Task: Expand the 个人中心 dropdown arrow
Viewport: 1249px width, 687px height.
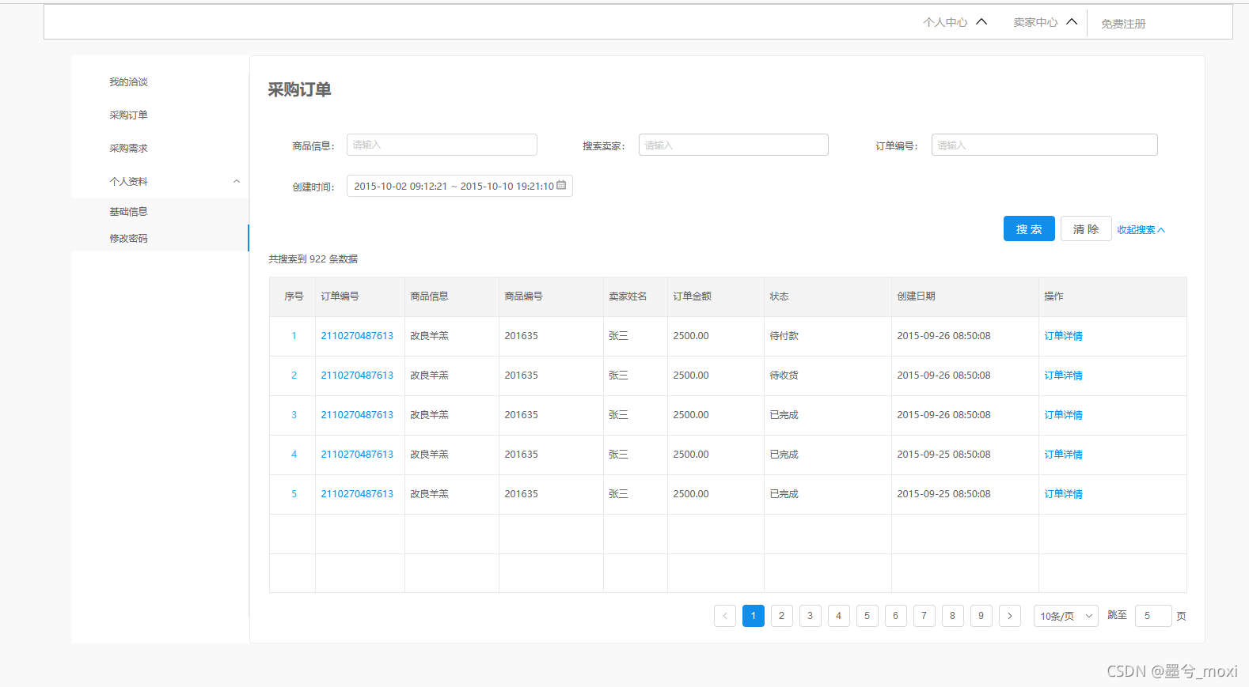Action: click(981, 22)
